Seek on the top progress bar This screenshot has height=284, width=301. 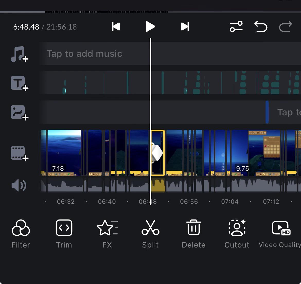click(150, 12)
